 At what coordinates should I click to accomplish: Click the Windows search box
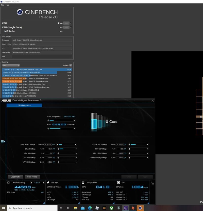click(x=30, y=208)
